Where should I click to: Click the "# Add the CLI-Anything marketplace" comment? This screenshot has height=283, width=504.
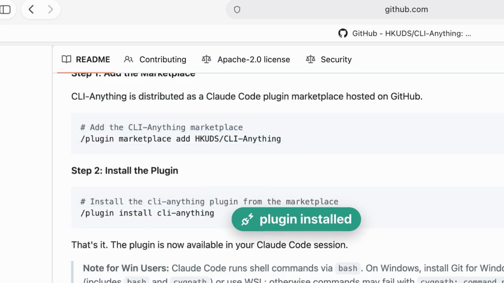click(x=161, y=127)
